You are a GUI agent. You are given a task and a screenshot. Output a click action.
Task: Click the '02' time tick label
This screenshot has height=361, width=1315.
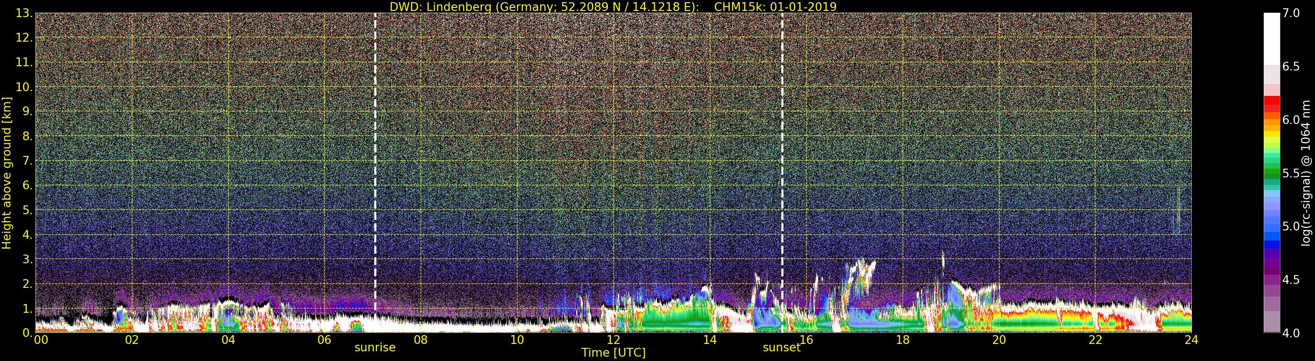click(x=132, y=340)
